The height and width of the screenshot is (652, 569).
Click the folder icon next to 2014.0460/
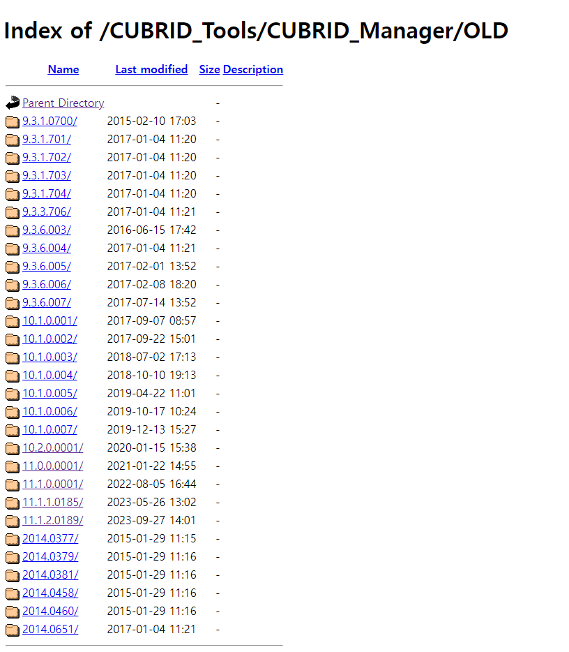(13, 612)
